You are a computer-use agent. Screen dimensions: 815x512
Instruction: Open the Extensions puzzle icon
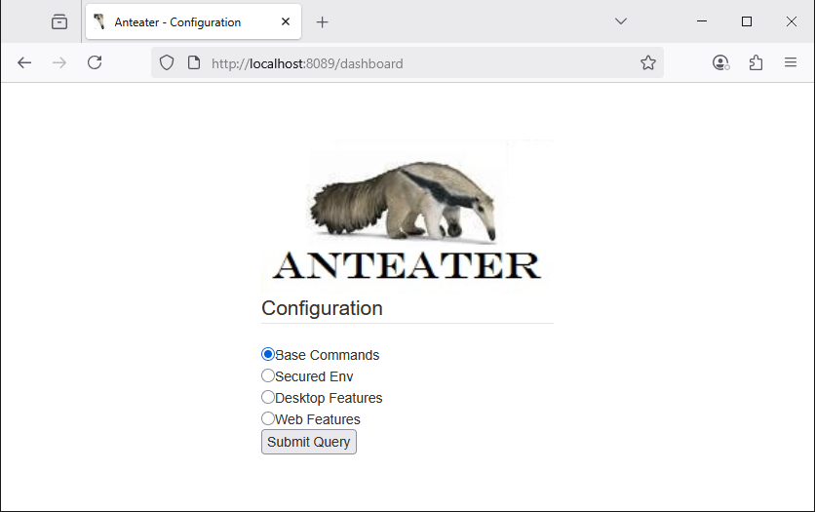click(x=756, y=62)
